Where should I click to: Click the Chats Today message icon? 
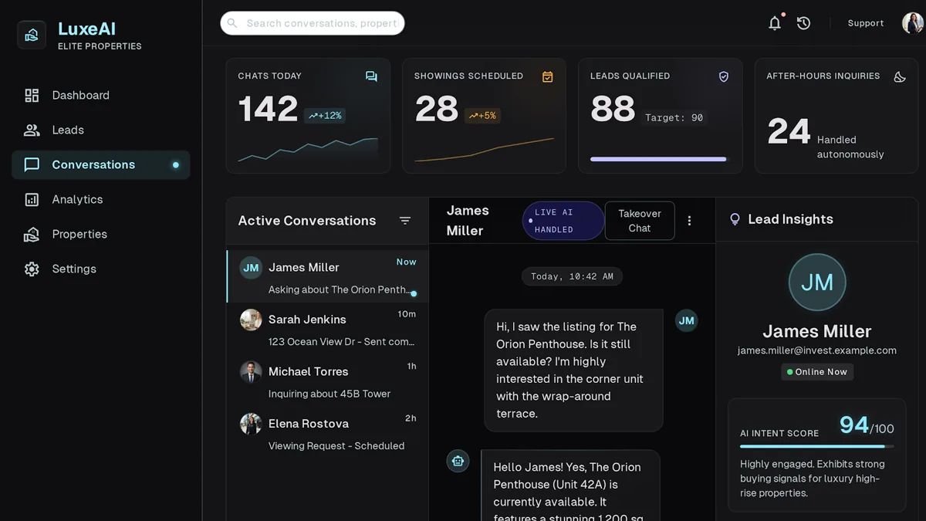click(x=371, y=76)
